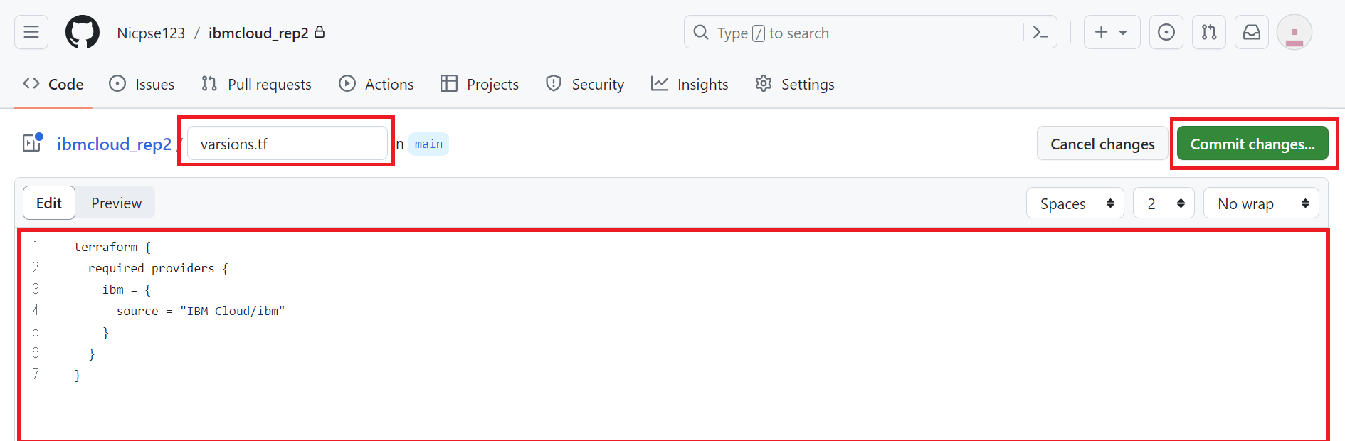
Task: Expand the file tree side panel icon
Action: (32, 143)
